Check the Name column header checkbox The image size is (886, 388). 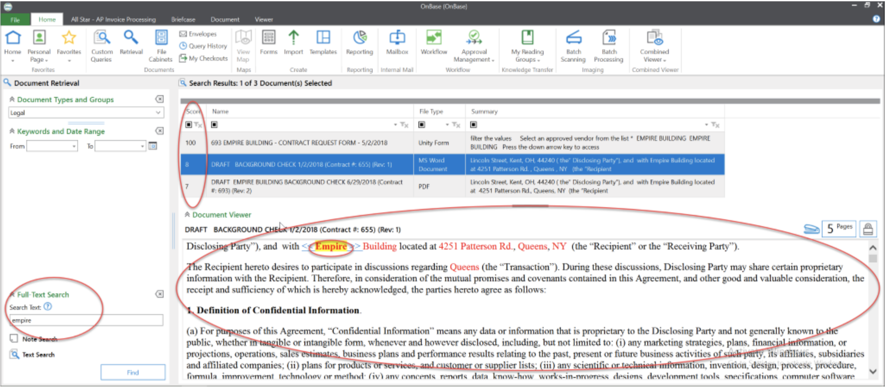pyautogui.click(x=213, y=125)
